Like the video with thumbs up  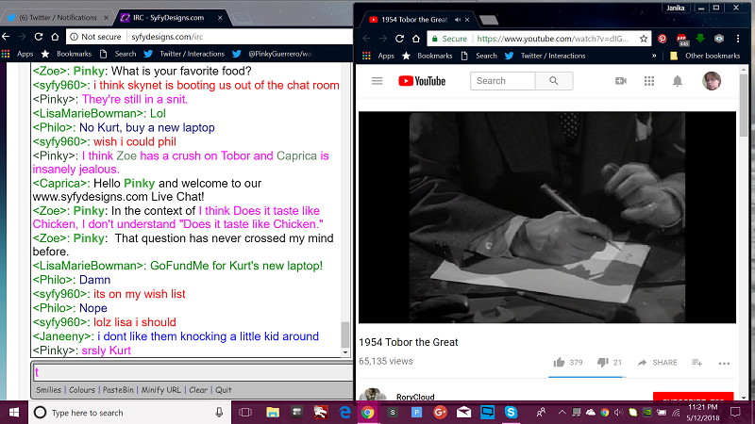tap(559, 363)
